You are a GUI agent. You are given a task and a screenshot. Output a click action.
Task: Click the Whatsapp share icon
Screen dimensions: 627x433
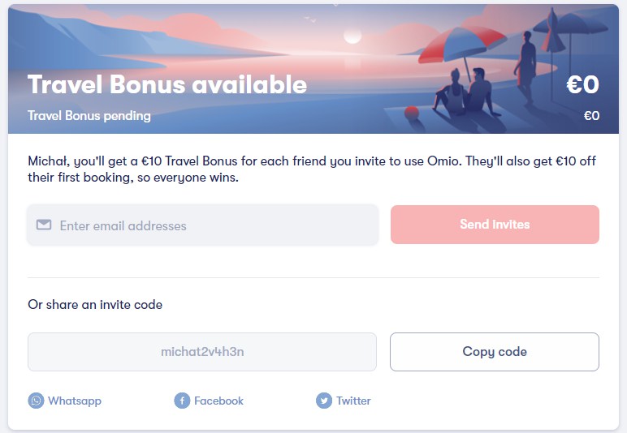point(36,401)
